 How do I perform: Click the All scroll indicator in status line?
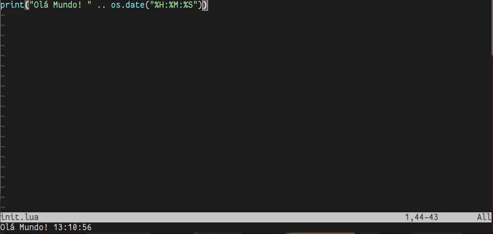[484, 217]
